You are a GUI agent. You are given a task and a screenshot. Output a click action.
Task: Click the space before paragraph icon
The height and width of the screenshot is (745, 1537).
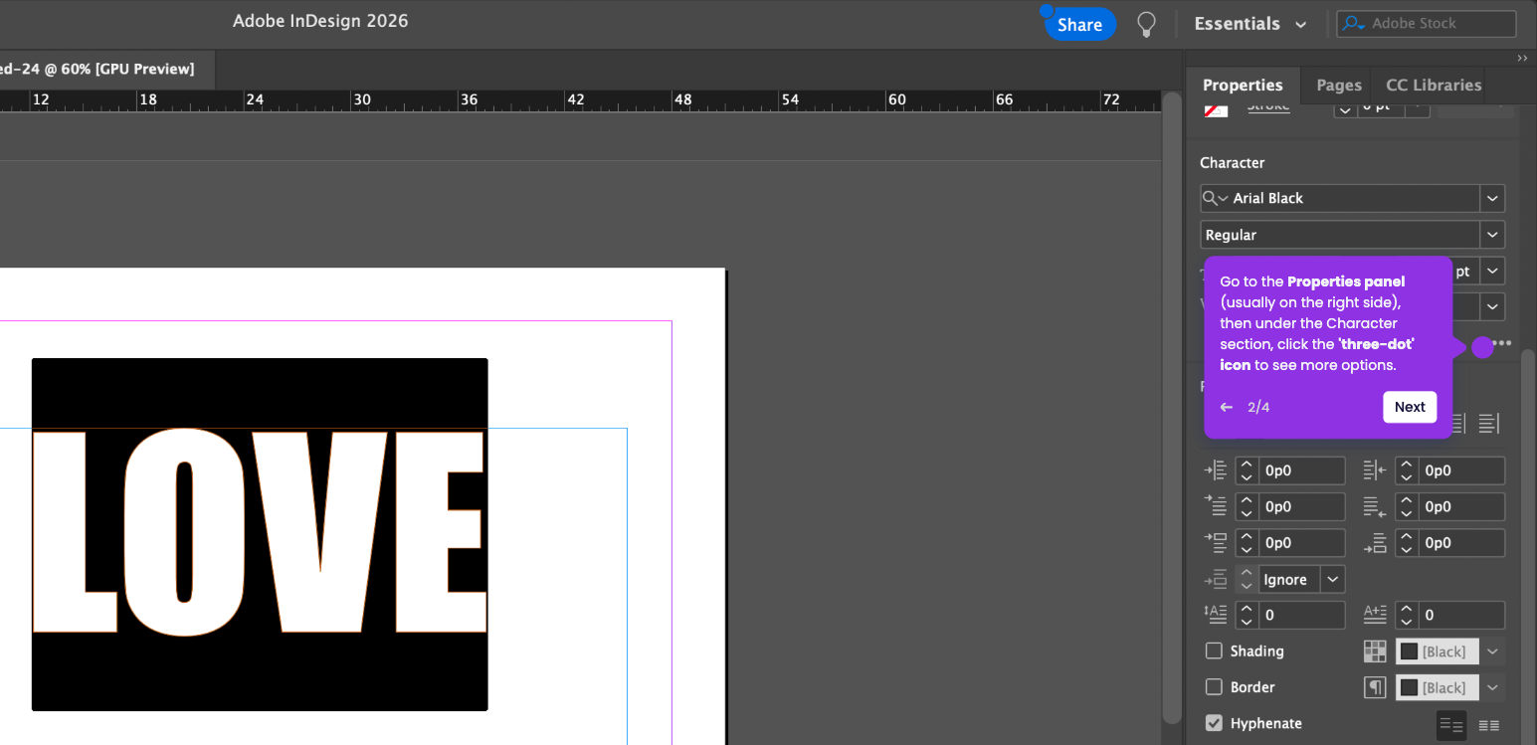[1216, 542]
